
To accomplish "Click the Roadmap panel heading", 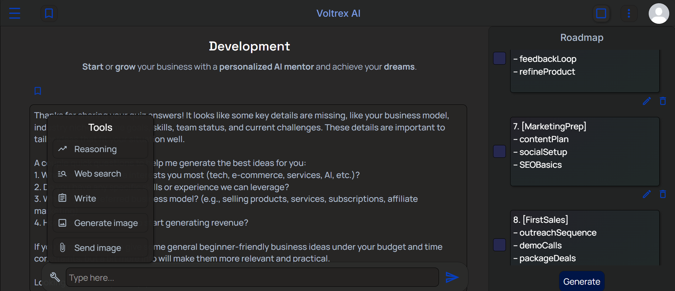I will coord(582,37).
